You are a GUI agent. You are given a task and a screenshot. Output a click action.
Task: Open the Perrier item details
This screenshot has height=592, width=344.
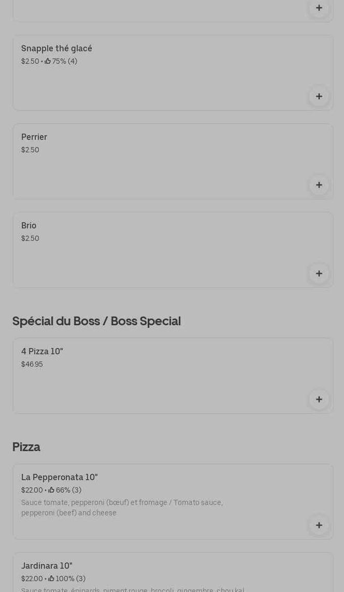[x=34, y=137]
